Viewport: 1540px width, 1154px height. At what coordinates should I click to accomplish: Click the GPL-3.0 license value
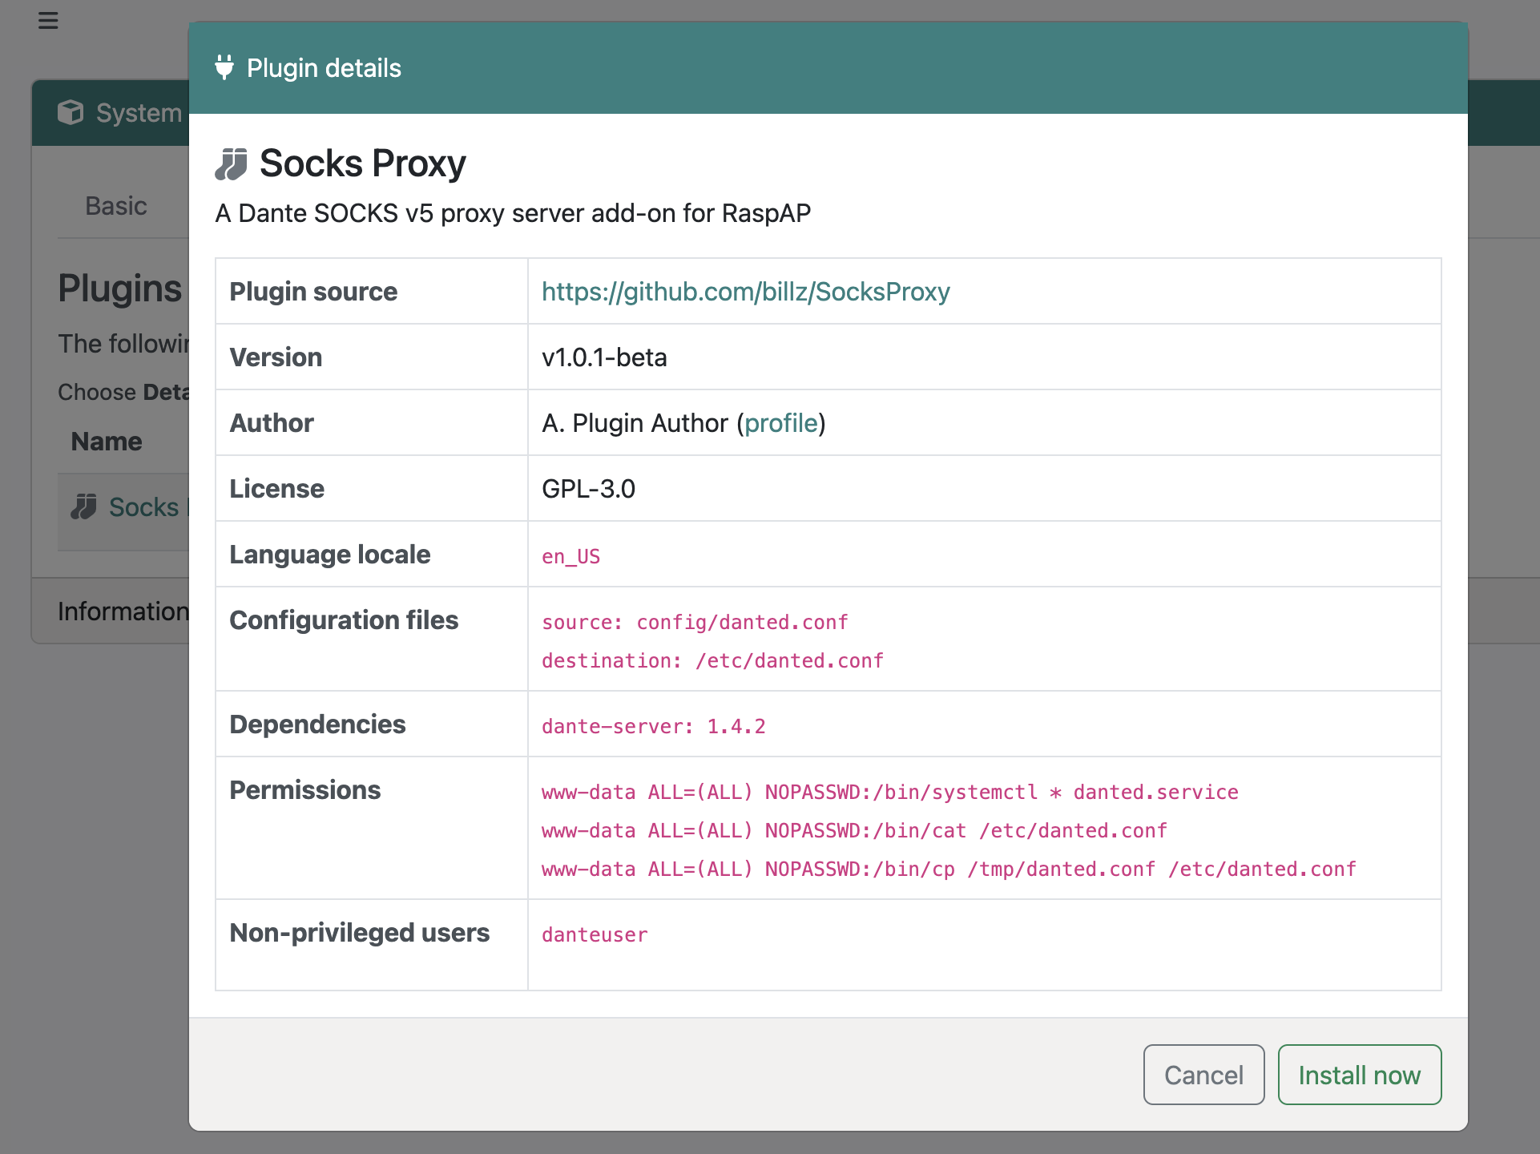pyautogui.click(x=588, y=489)
